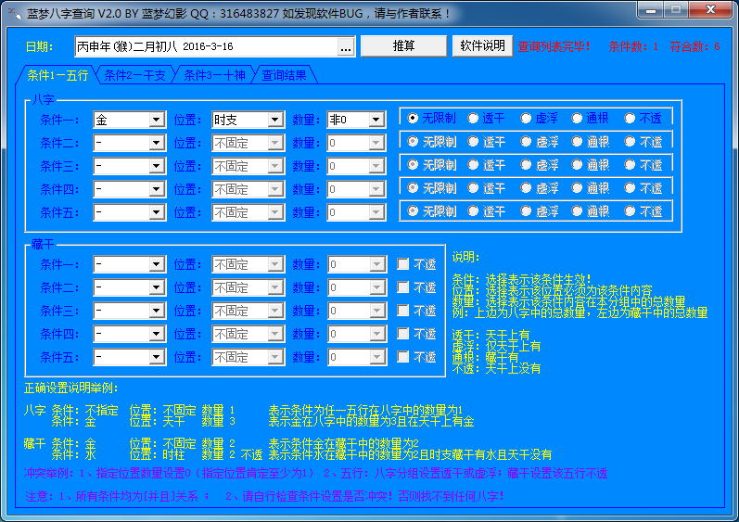Click the 符合数: 6 status text
The height and width of the screenshot is (522, 739).
tap(695, 46)
